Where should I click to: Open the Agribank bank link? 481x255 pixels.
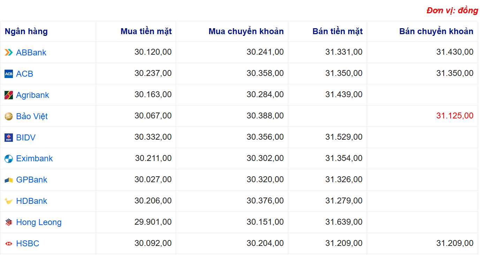click(x=32, y=95)
